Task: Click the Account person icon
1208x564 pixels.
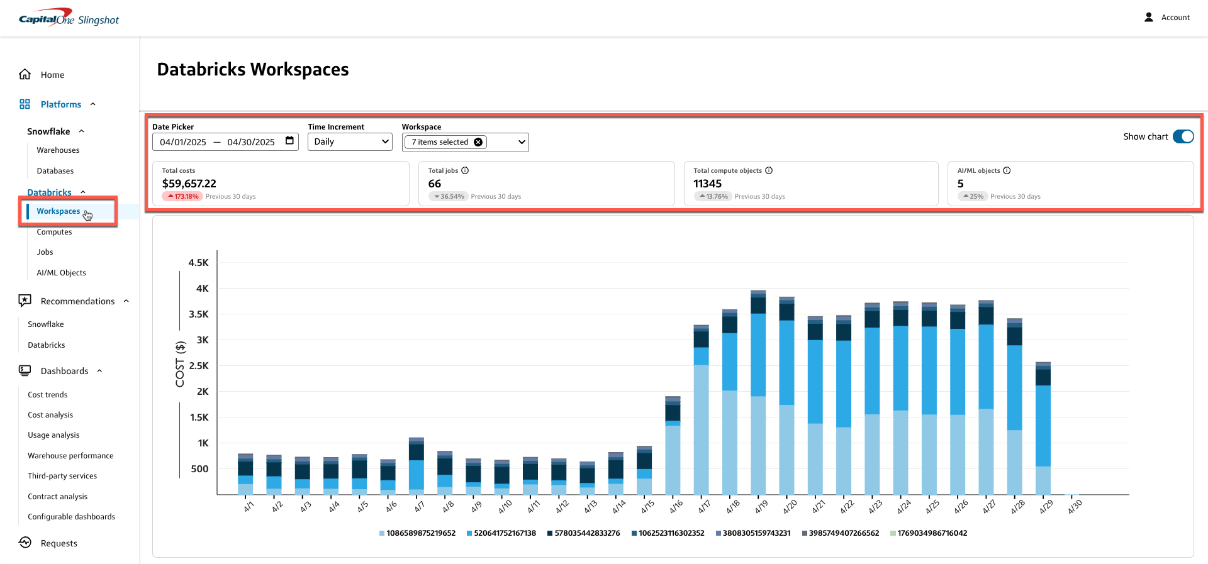Action: pyautogui.click(x=1149, y=17)
